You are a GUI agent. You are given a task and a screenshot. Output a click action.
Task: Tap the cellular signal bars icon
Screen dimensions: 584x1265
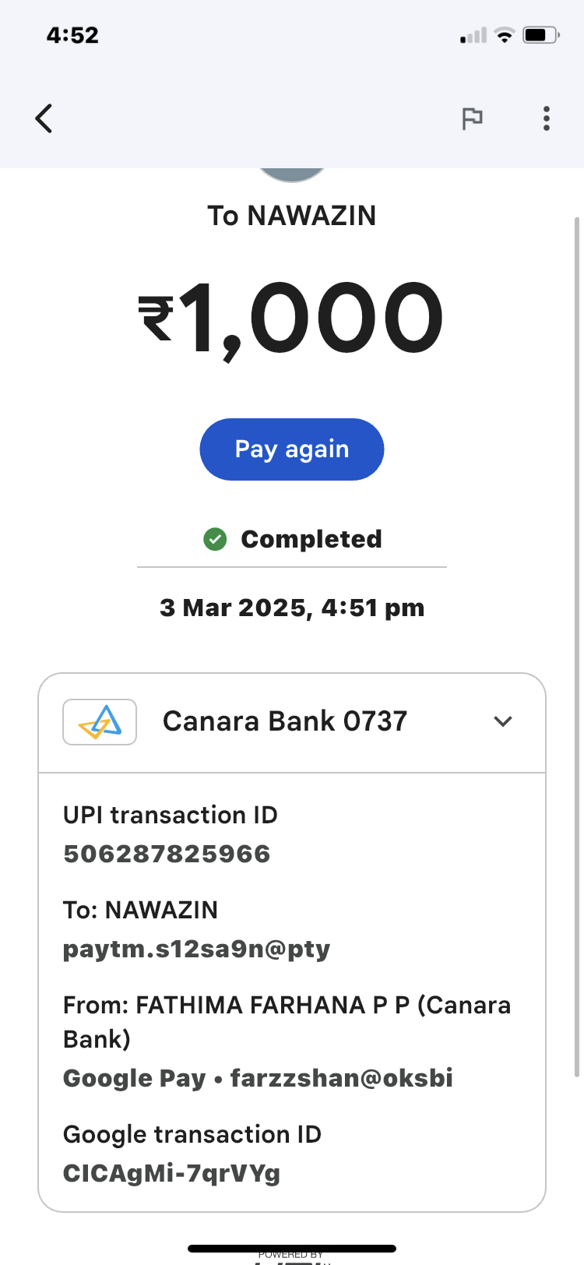pyautogui.click(x=473, y=36)
